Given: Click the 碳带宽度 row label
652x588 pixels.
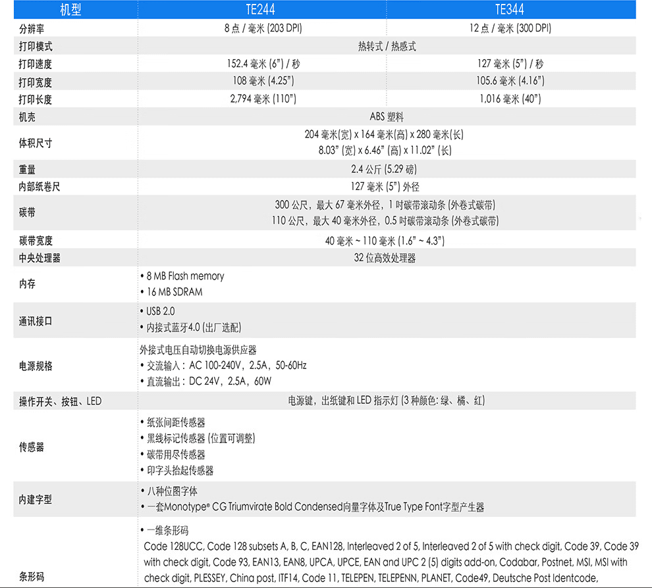Looking at the screenshot, I should pos(36,241).
